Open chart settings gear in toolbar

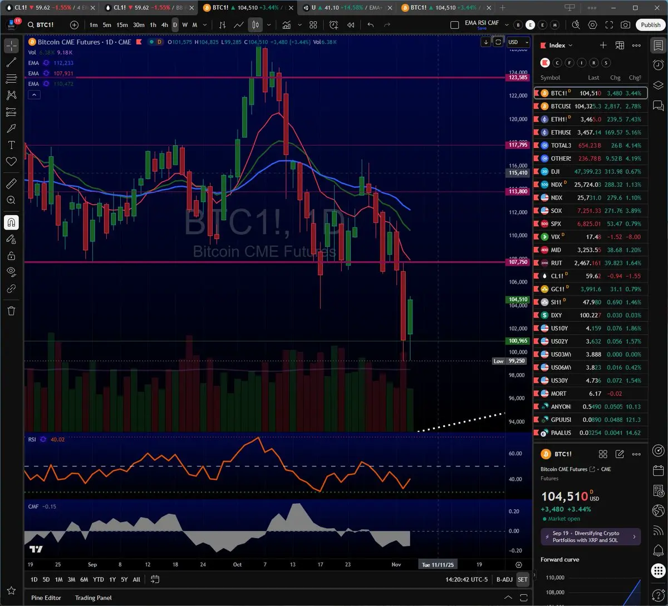[592, 25]
